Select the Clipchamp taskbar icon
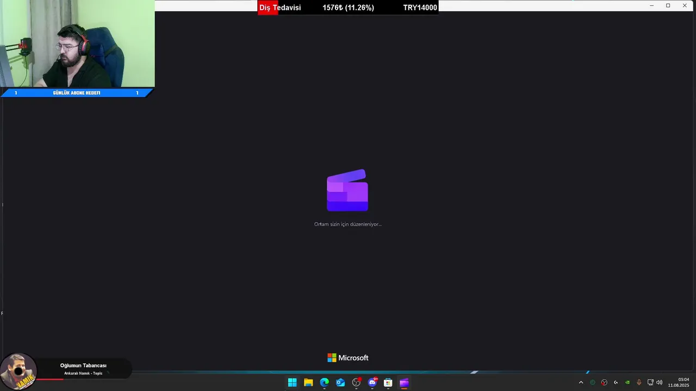Image resolution: width=696 pixels, height=391 pixels. tap(404, 382)
